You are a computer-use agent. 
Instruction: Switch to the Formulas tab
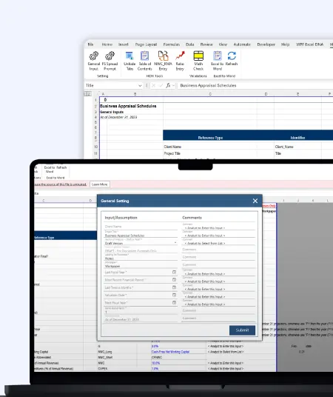click(171, 44)
